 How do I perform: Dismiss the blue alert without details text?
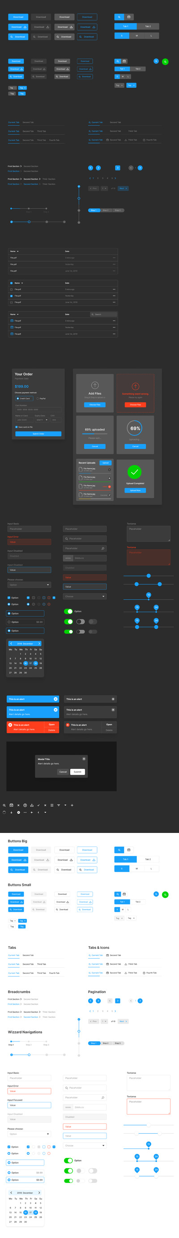pyautogui.click(x=55, y=699)
